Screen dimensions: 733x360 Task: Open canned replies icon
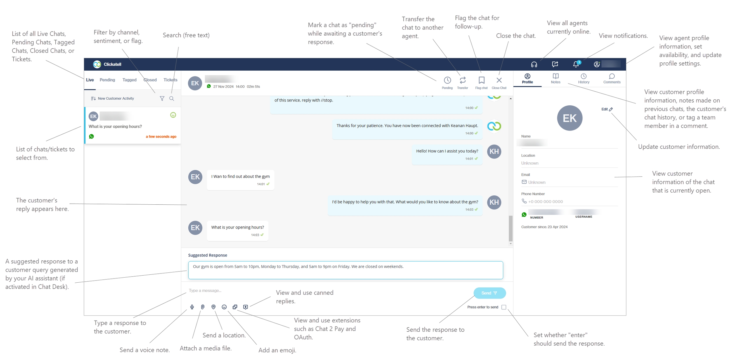coord(246,307)
